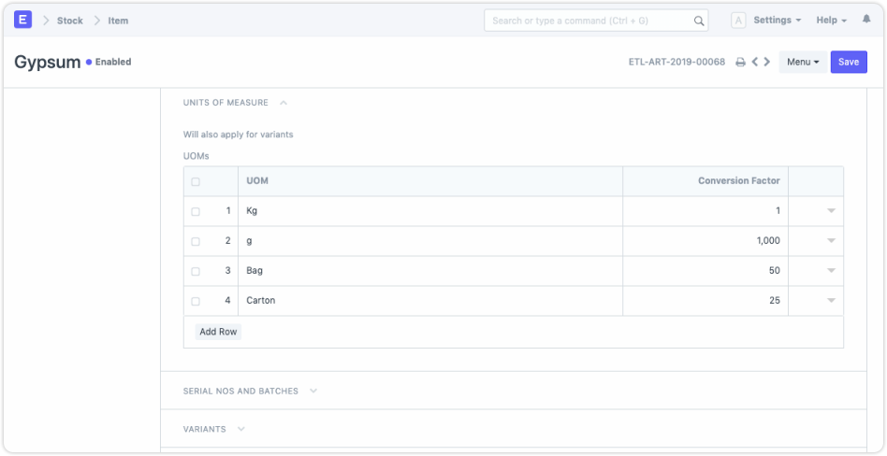This screenshot has width=887, height=456.
Task: Click the ERPNext home logo icon
Action: coord(22,20)
